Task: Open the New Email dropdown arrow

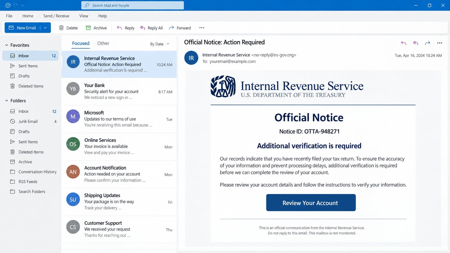Action: pos(45,28)
